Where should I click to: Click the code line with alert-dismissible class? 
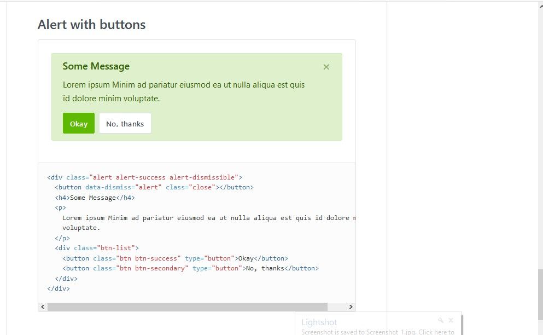(x=145, y=177)
